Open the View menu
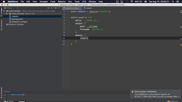The image size is (182, 102). [35, 2]
